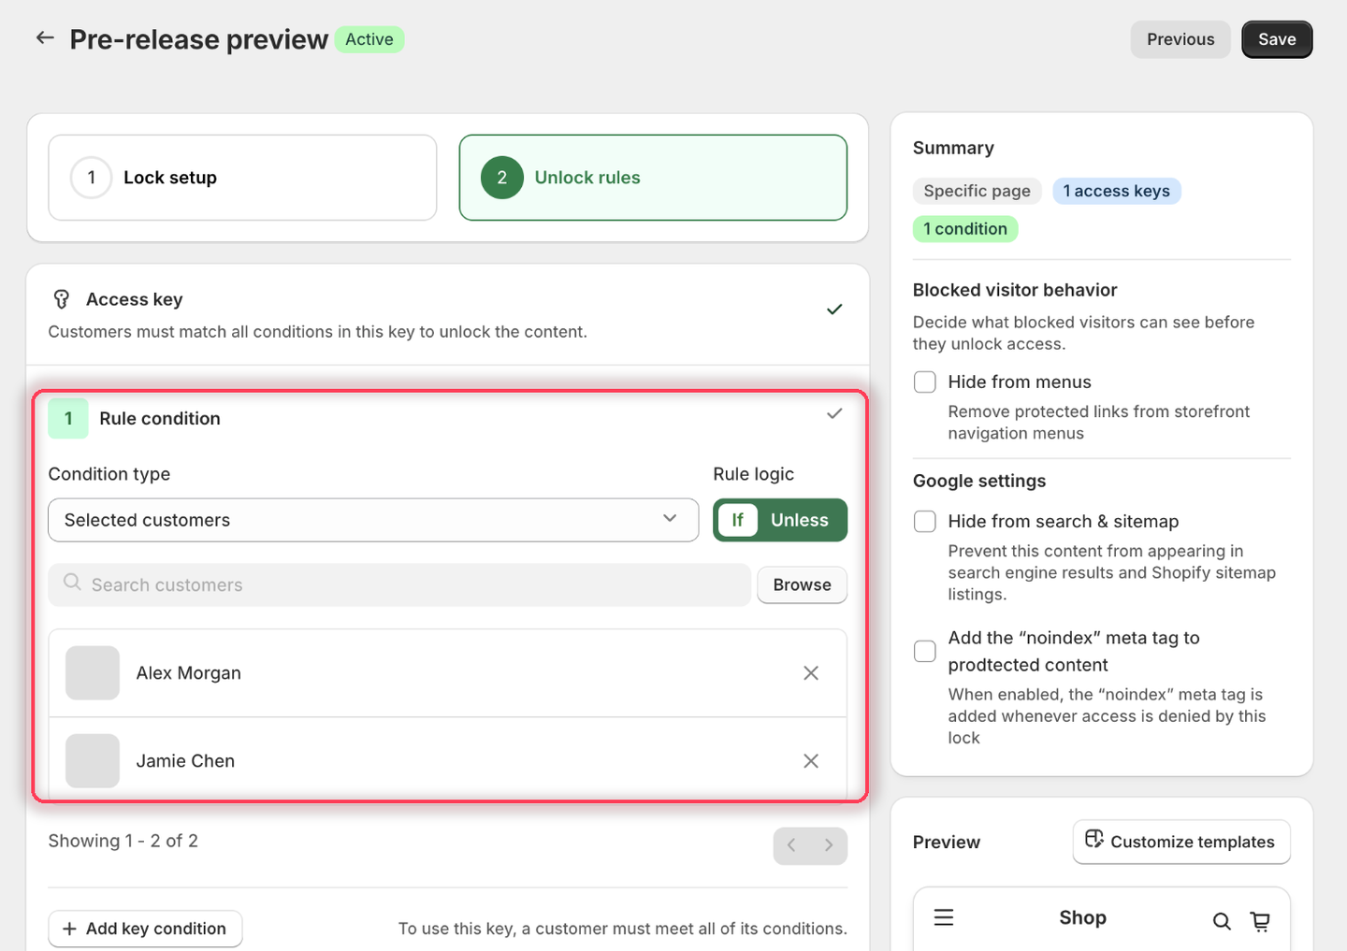
Task: Click Jamie Chen's avatar thumbnail
Action: click(x=93, y=761)
